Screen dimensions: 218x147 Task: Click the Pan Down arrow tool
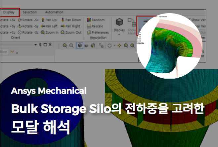[71, 20]
